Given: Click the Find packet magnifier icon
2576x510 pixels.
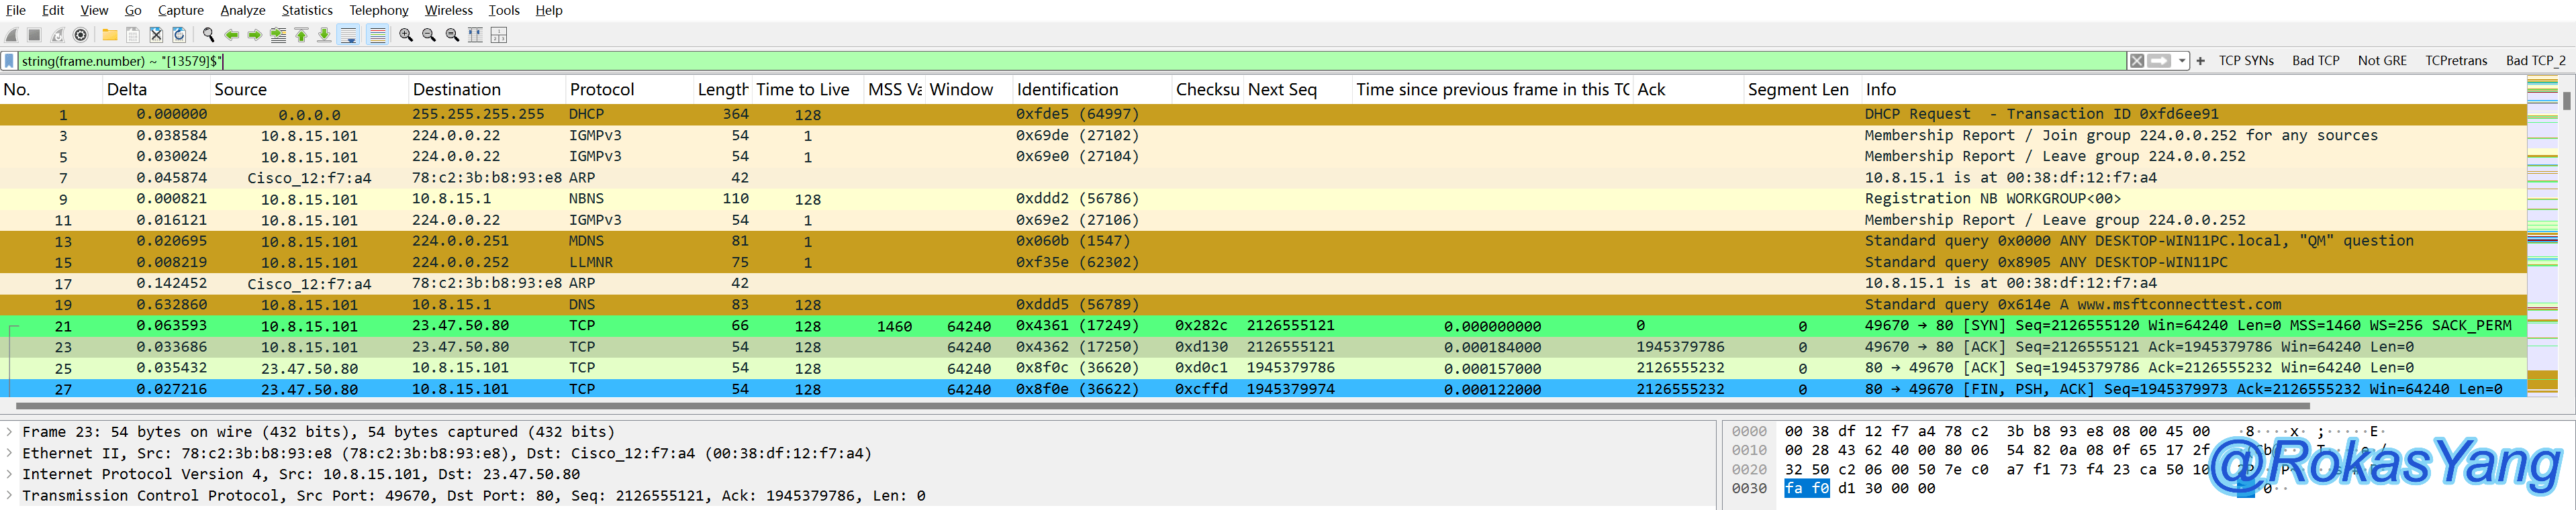Looking at the screenshot, I should click(208, 35).
